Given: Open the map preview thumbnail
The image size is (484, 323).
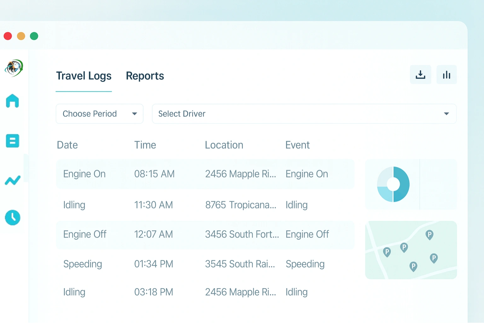Looking at the screenshot, I should [x=411, y=250].
